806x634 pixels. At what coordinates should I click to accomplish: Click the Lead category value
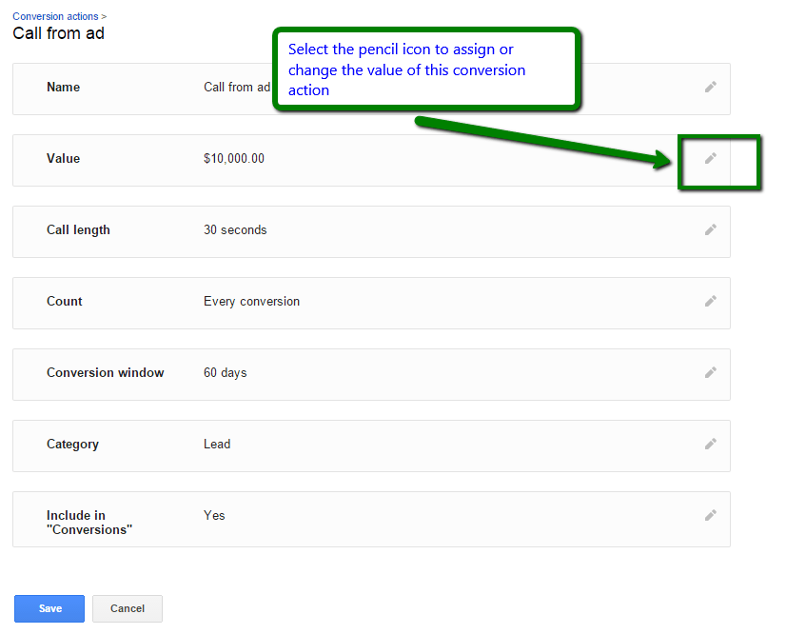click(x=217, y=445)
